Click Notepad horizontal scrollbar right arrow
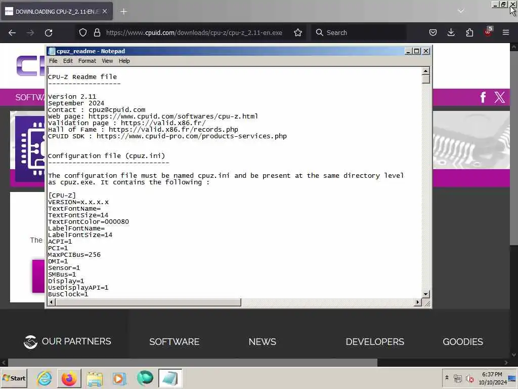 [418, 302]
